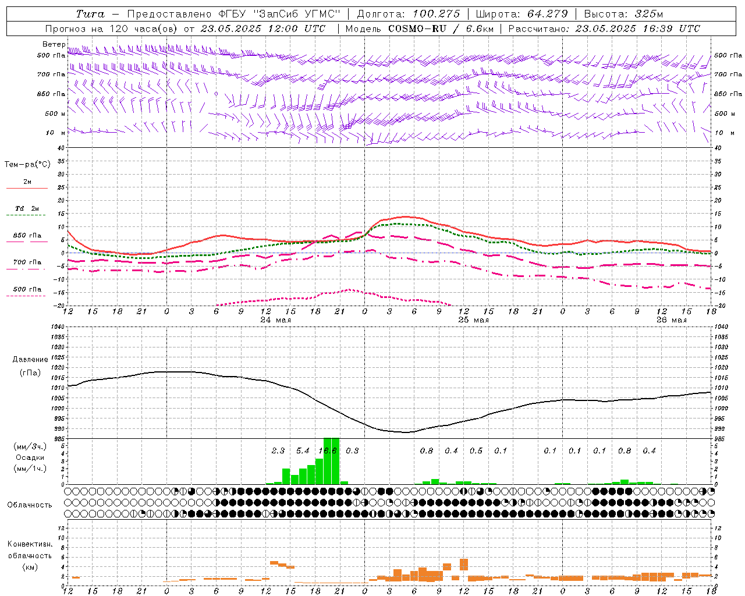The width and height of the screenshot is (745, 596).
Task: Click the "24 мая" date label
Action: (276, 320)
